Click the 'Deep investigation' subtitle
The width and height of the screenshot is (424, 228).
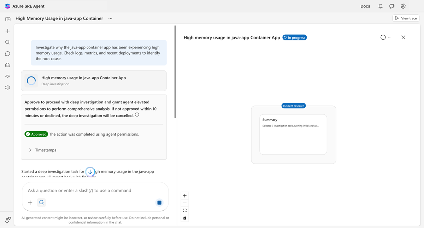(55, 84)
